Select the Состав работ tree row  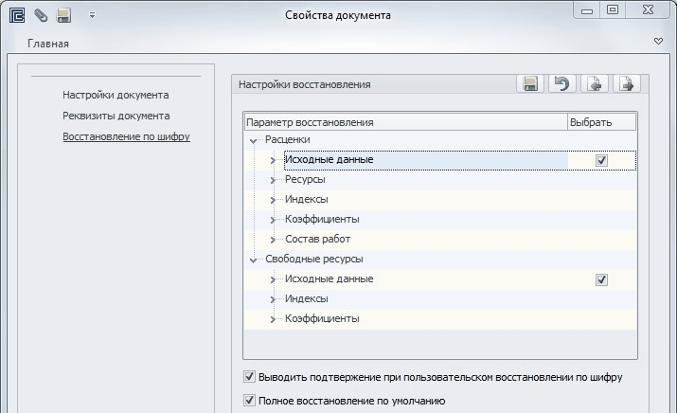point(317,240)
